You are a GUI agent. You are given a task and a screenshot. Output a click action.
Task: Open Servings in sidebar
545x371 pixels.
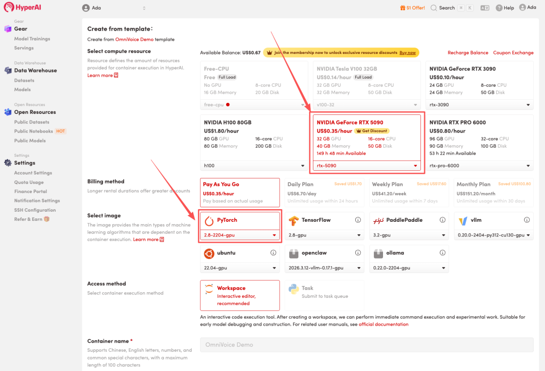[24, 48]
